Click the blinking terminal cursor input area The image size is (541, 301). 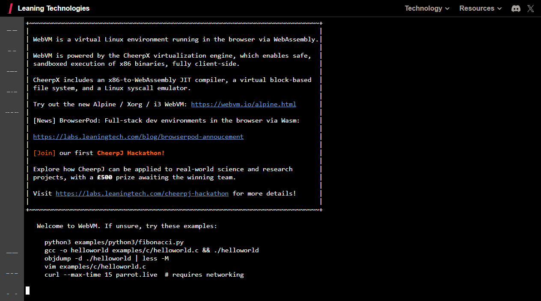[28, 290]
